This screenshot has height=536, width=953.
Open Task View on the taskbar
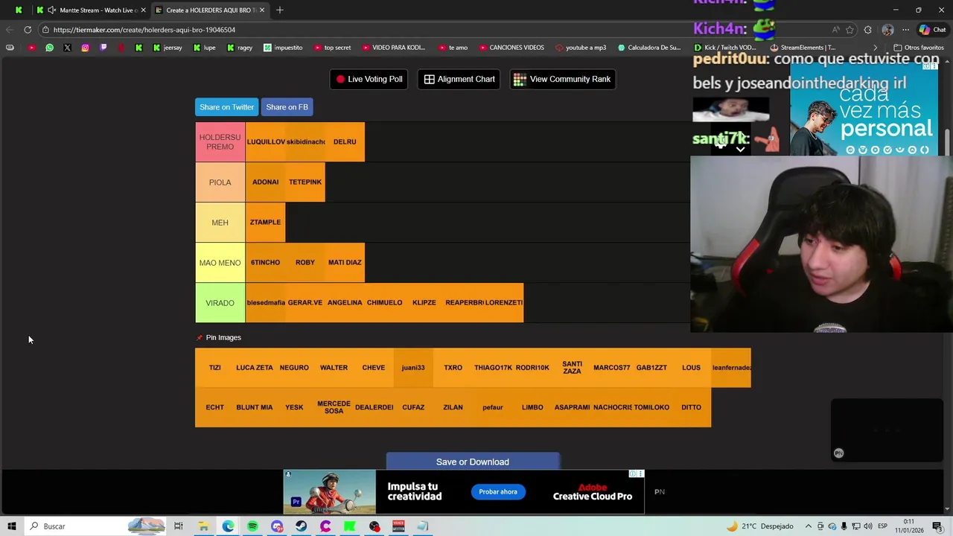(x=179, y=526)
